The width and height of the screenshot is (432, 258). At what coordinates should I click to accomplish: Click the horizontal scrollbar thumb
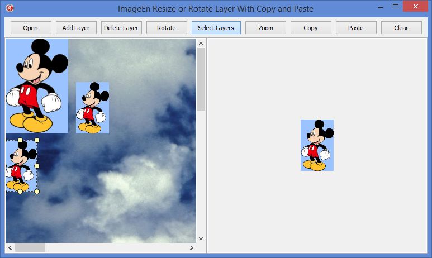coord(30,247)
